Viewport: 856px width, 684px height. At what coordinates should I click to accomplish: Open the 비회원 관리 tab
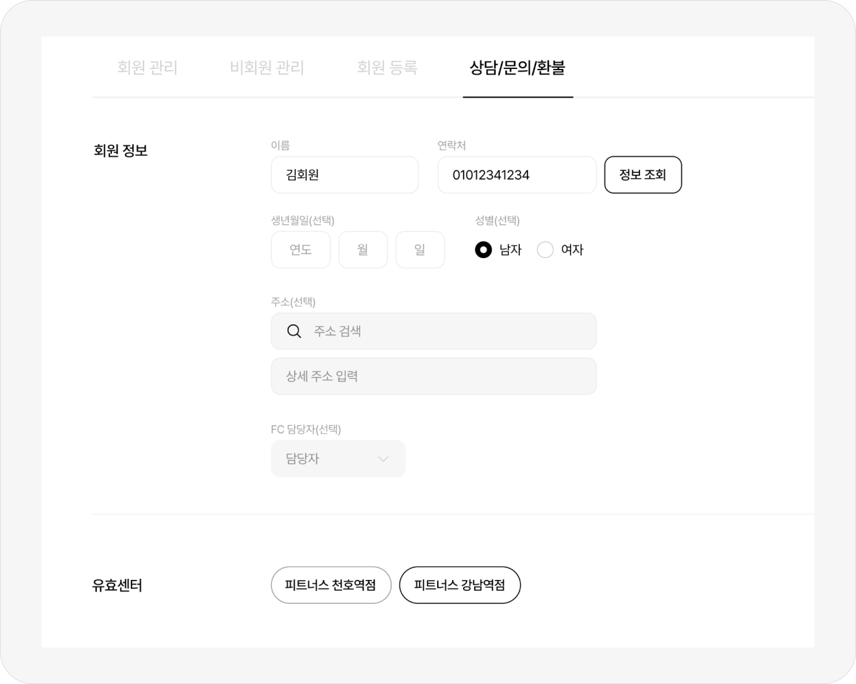tap(267, 68)
